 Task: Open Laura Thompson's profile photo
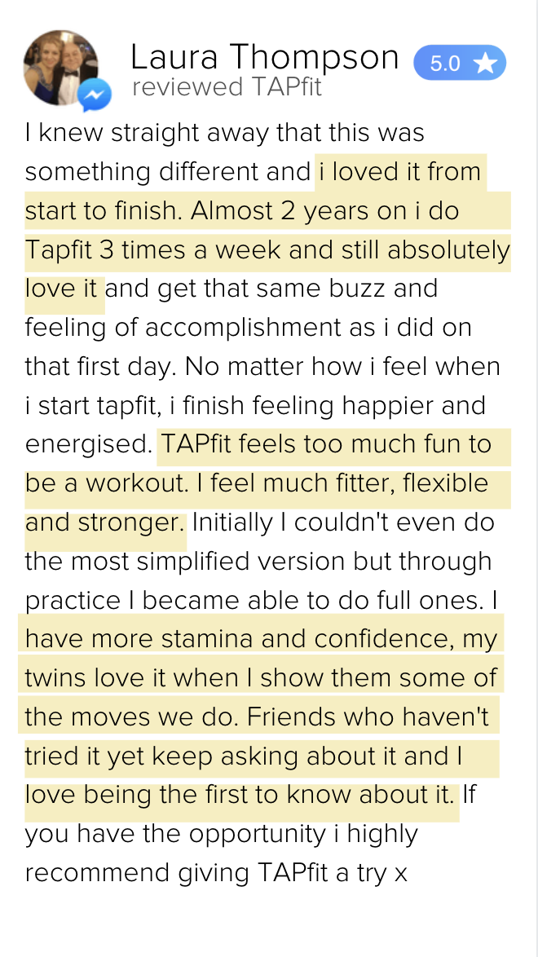(60, 68)
